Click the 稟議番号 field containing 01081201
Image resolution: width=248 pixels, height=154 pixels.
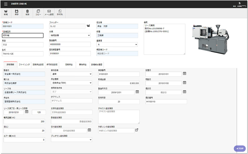(119, 74)
